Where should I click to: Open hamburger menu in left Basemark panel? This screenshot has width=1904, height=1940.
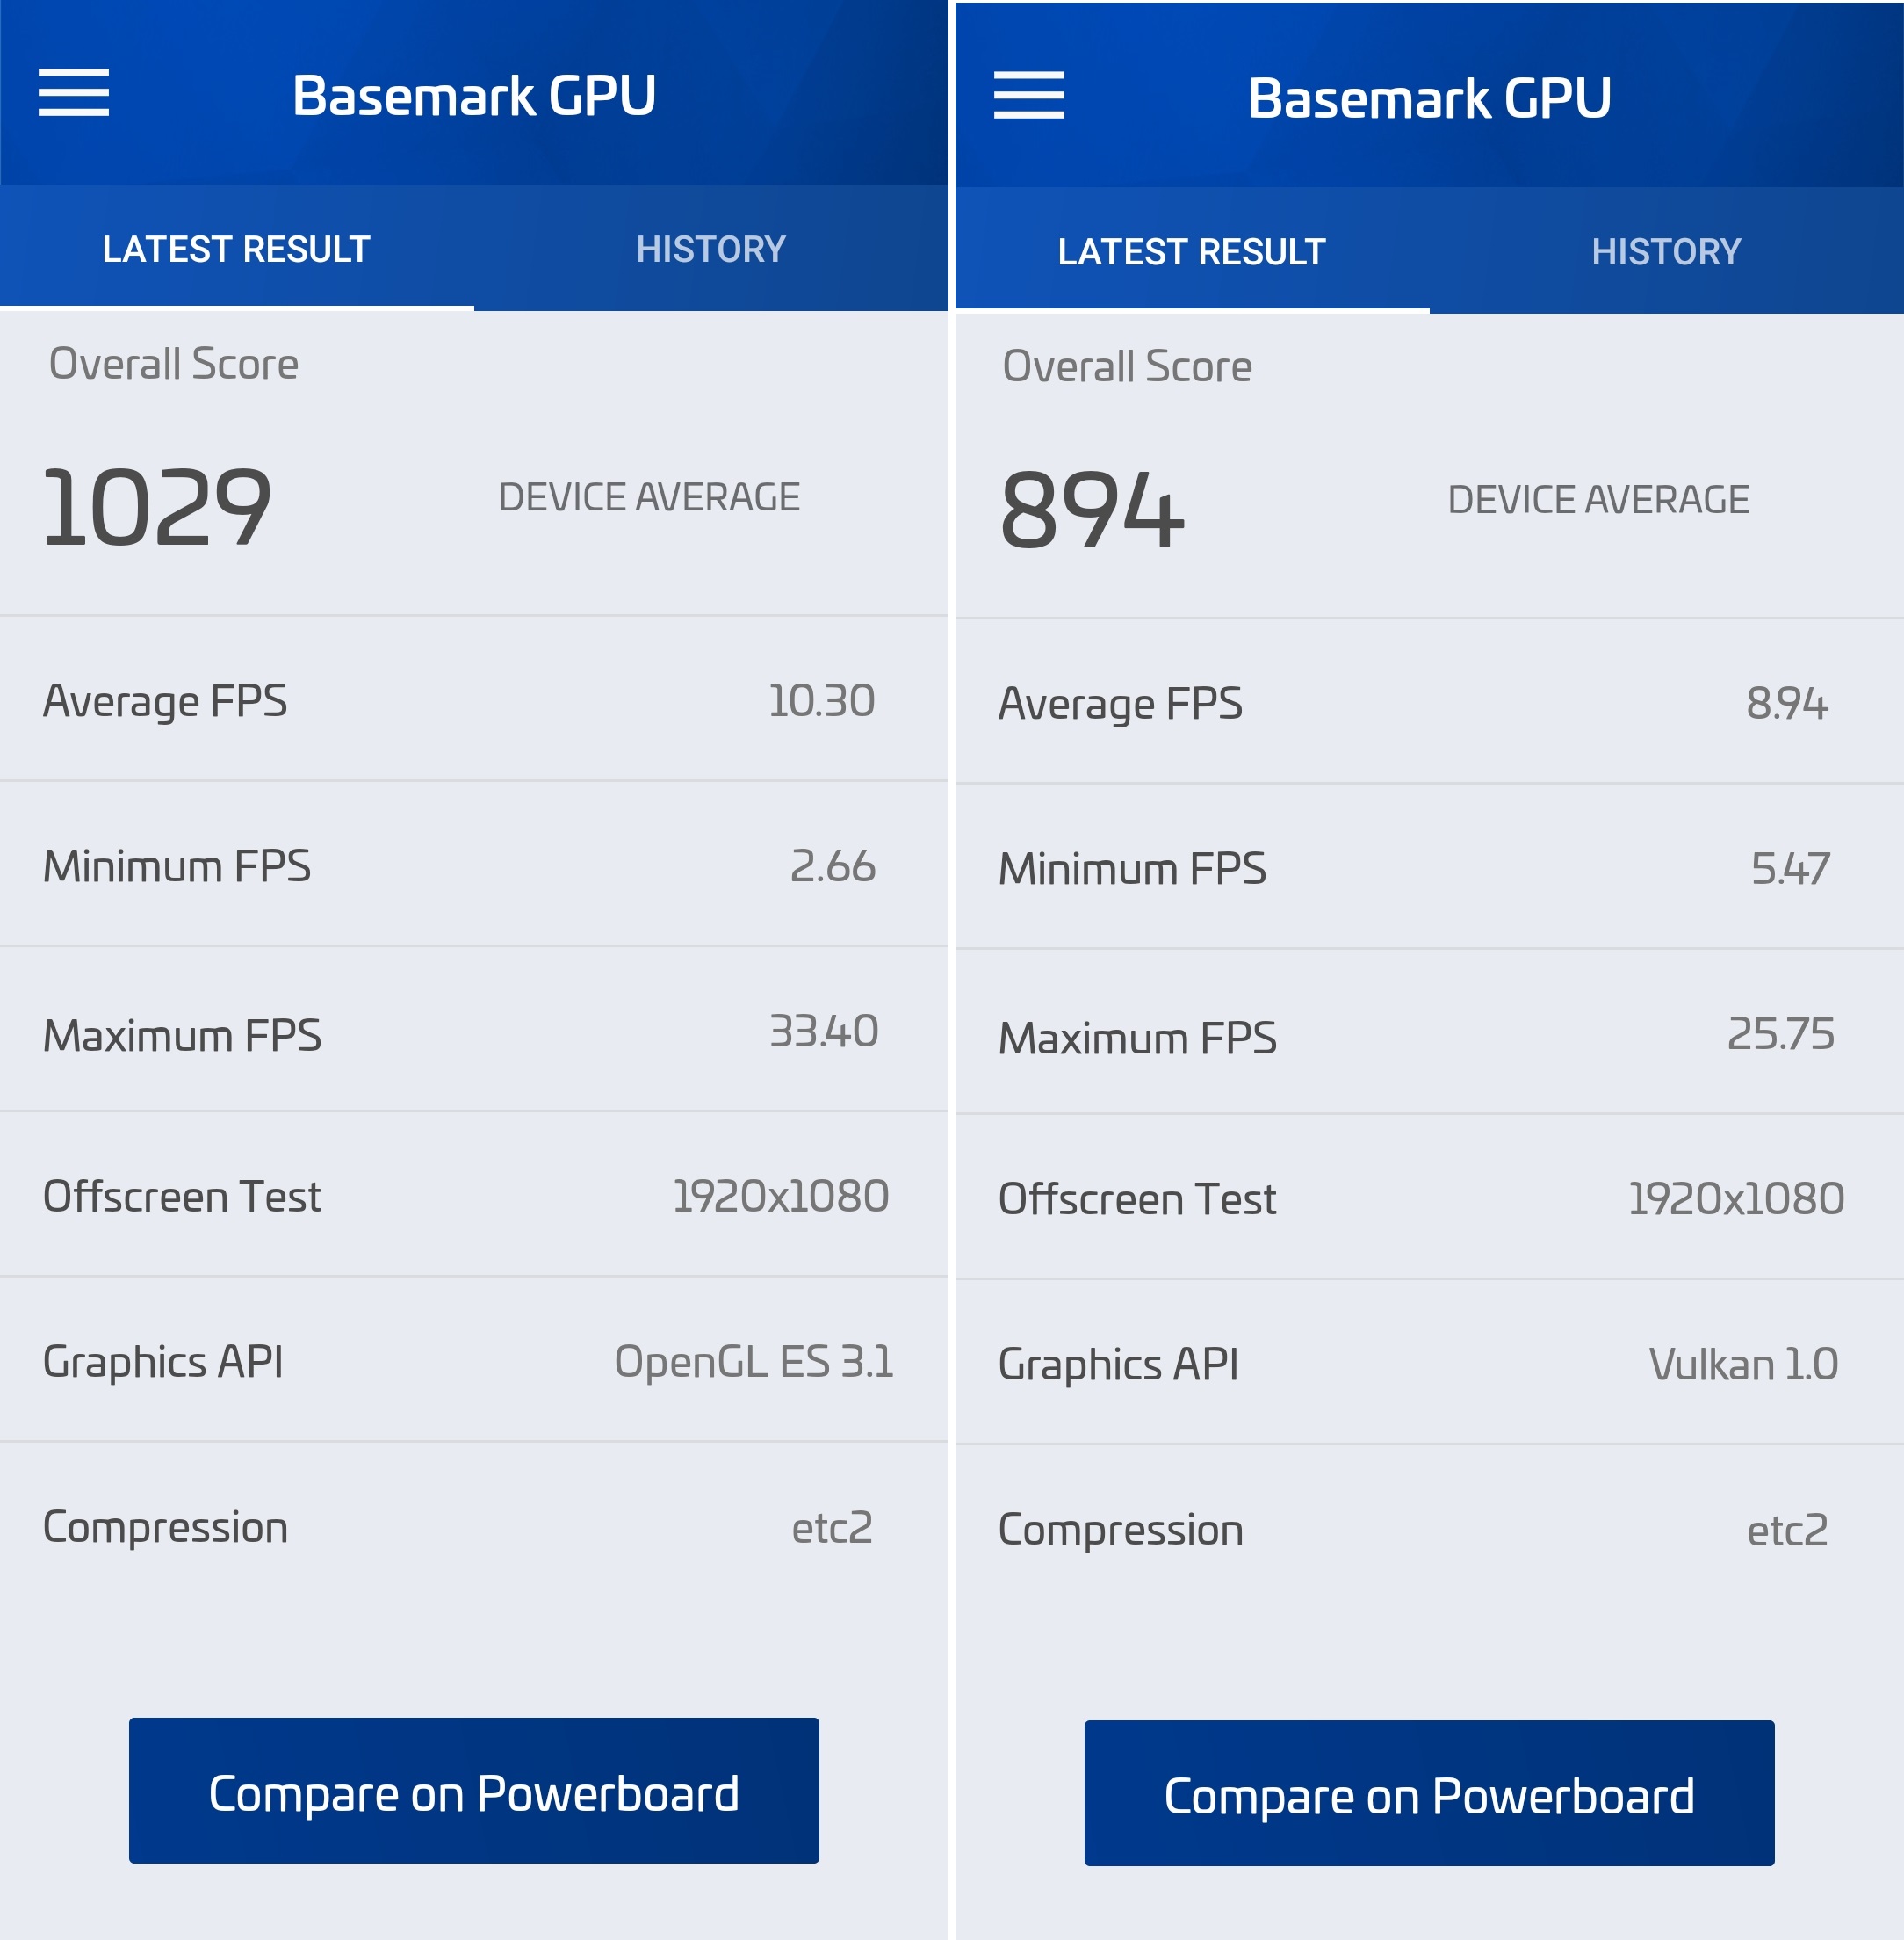click(x=74, y=93)
